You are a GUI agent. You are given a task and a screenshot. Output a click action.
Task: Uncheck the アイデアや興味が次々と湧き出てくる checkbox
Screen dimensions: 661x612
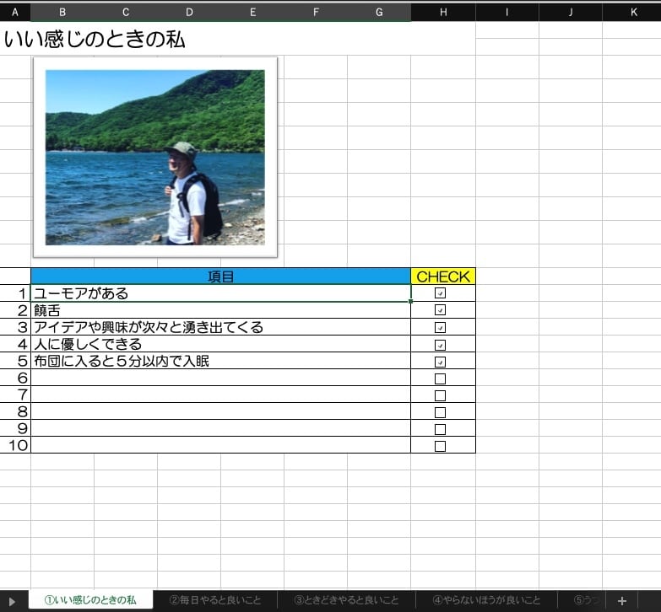(x=440, y=327)
